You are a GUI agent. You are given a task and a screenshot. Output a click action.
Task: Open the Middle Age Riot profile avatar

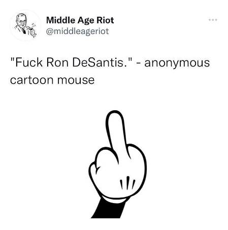[25, 25]
